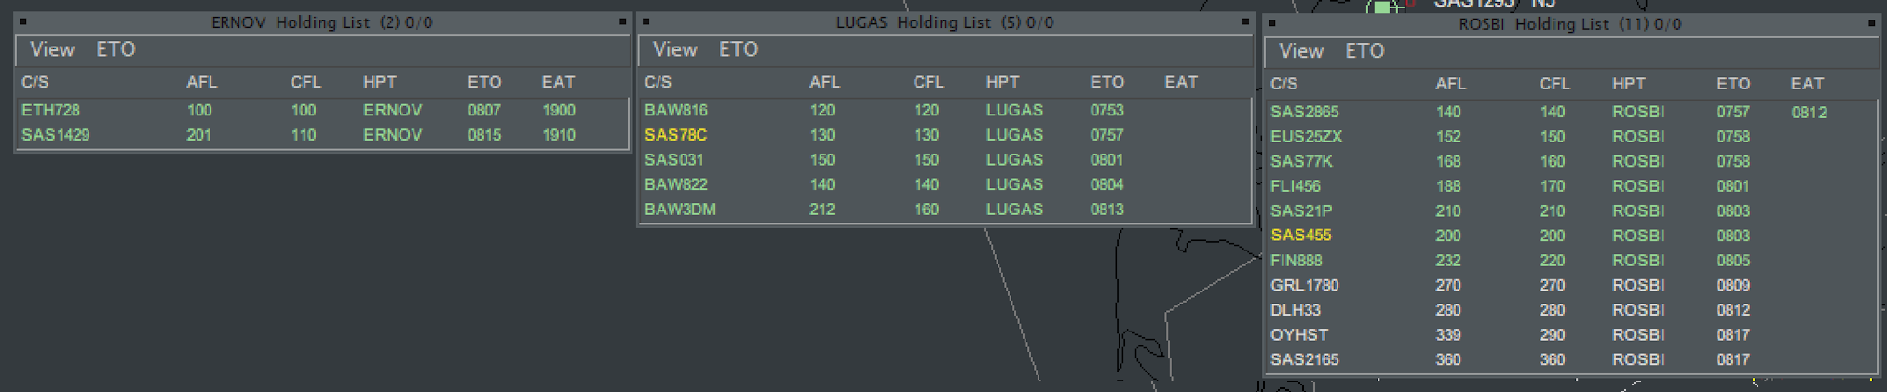This screenshot has width=1887, height=392.
Task: Click EAT 0812 for SAS2865
Action: [x=1809, y=113]
